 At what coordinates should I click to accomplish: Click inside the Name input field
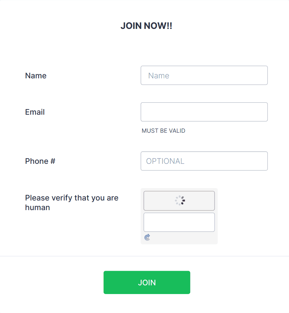[204, 75]
